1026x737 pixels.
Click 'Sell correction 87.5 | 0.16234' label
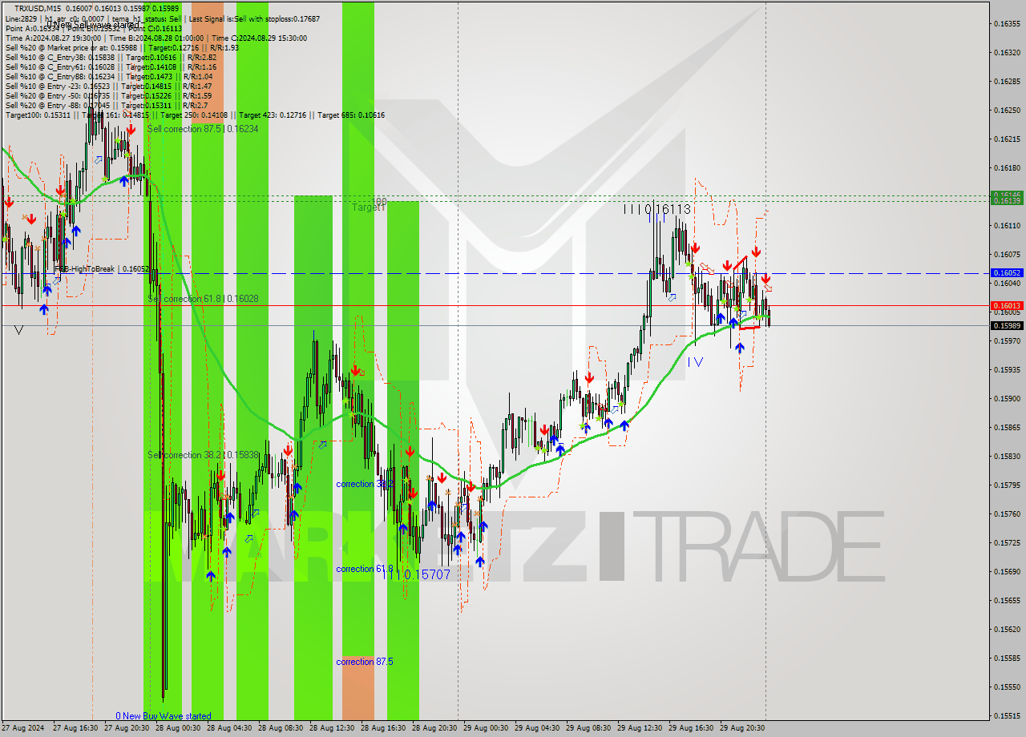pos(203,128)
